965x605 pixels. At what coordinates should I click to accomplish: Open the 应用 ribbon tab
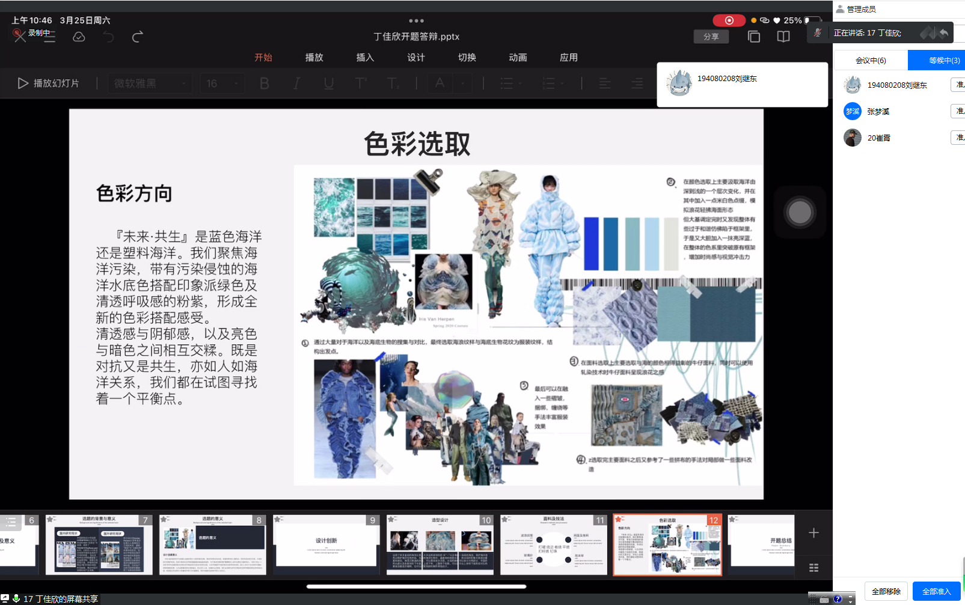pos(569,58)
